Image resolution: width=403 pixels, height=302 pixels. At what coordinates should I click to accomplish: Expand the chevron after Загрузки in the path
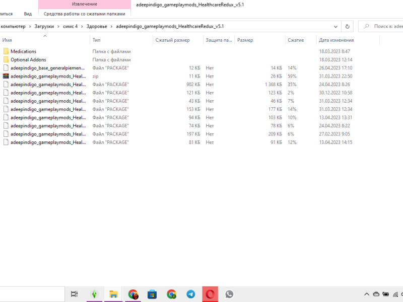58,27
